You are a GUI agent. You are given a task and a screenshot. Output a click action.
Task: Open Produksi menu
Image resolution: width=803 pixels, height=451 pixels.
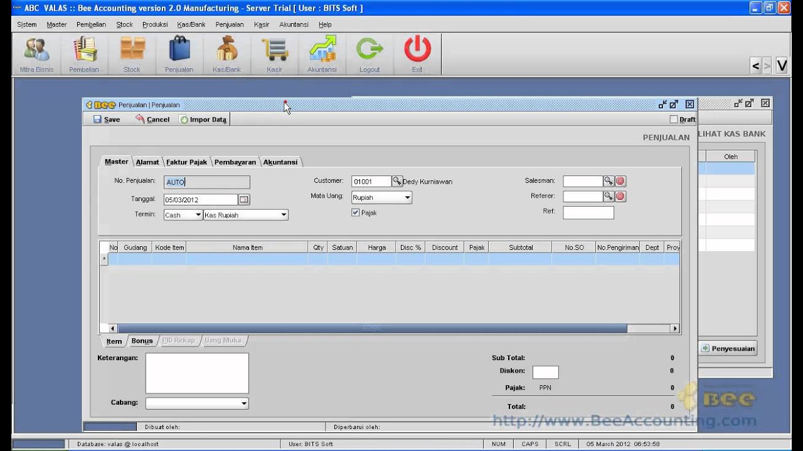[x=155, y=24]
